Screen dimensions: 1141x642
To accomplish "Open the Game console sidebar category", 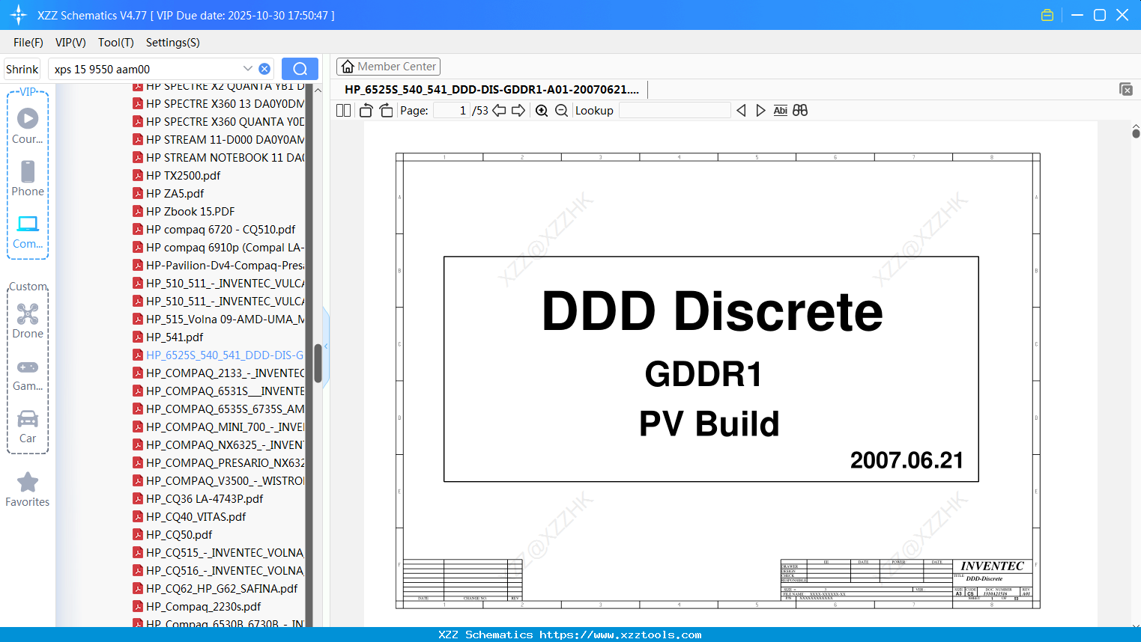I will (28, 374).
